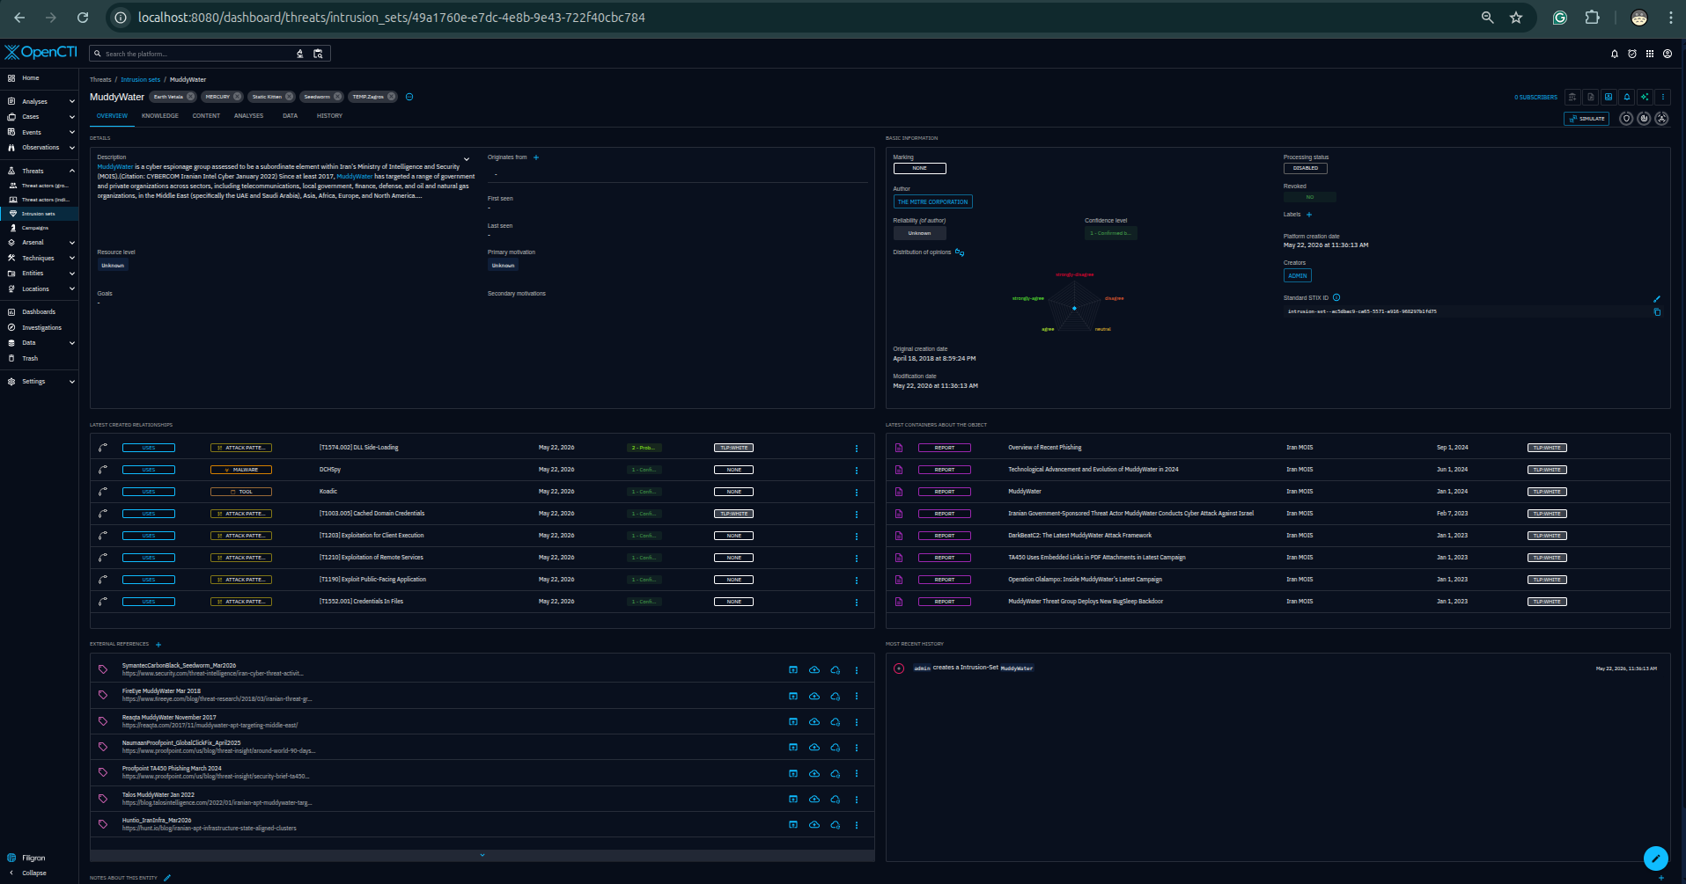Add an external reference with the plus icon
Viewport: 1686px width, 884px height.
(158, 645)
